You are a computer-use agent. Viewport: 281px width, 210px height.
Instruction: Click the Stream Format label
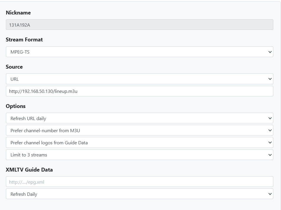click(24, 40)
